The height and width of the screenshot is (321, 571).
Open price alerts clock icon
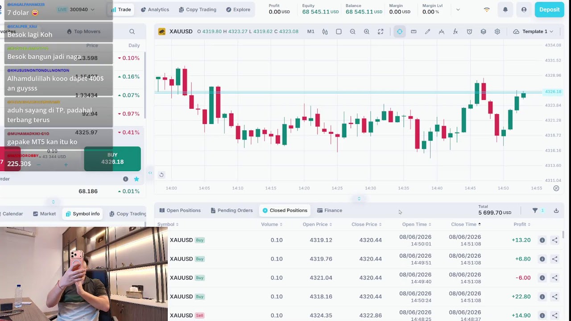(469, 32)
